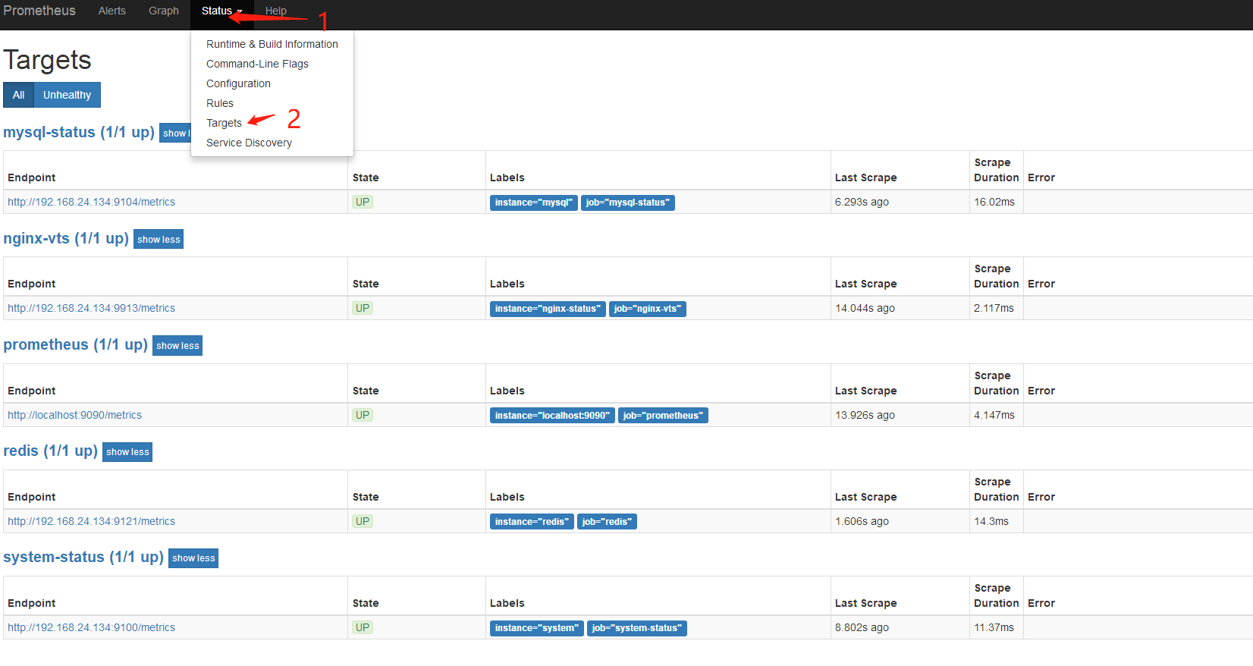The width and height of the screenshot is (1253, 666).
Task: Open endpoint 192.168.24.134:9121/metrics
Action: (91, 521)
